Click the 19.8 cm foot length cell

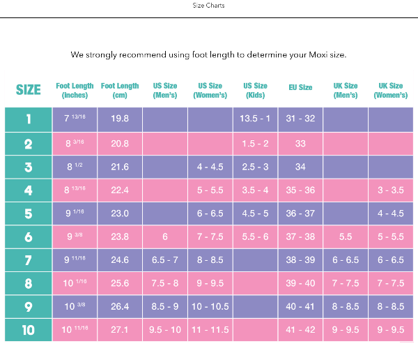pyautogui.click(x=120, y=119)
